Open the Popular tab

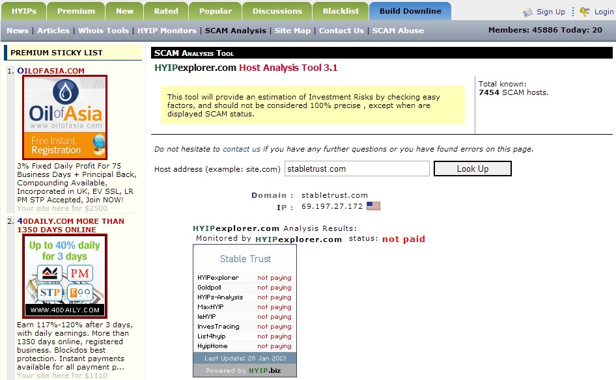click(216, 11)
